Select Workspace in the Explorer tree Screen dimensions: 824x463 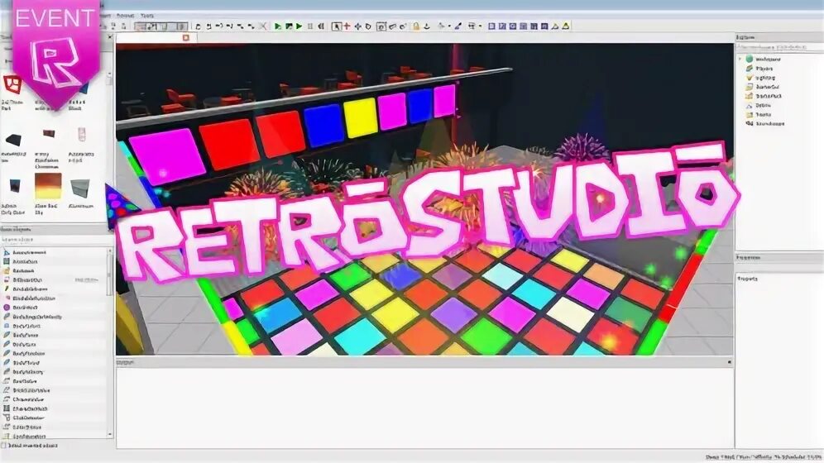767,60
